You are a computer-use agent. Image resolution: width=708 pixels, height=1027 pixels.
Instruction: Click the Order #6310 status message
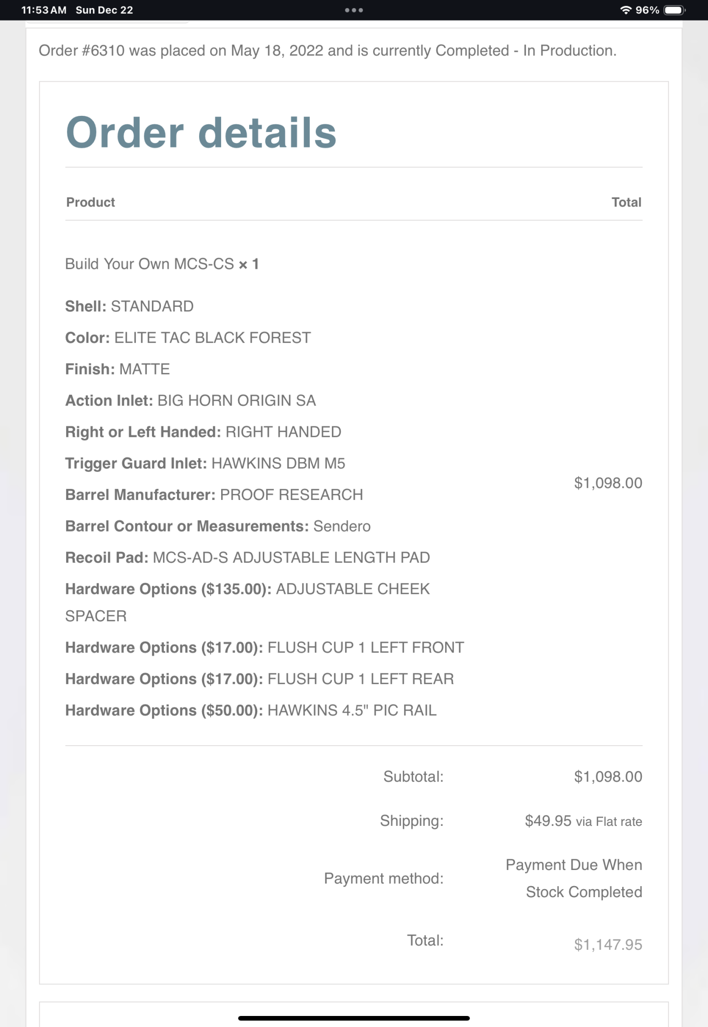[x=327, y=51]
